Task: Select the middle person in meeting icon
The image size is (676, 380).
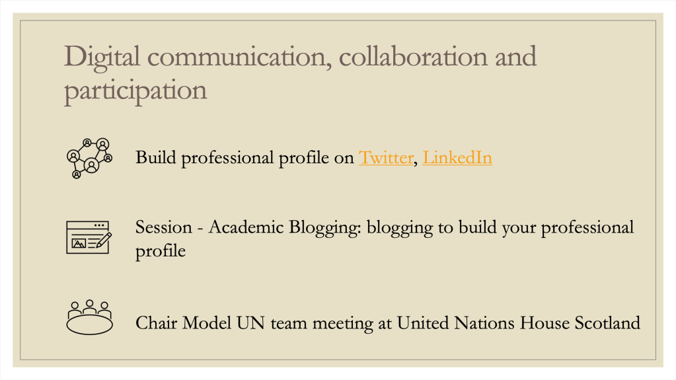Action: pyautogui.click(x=89, y=307)
